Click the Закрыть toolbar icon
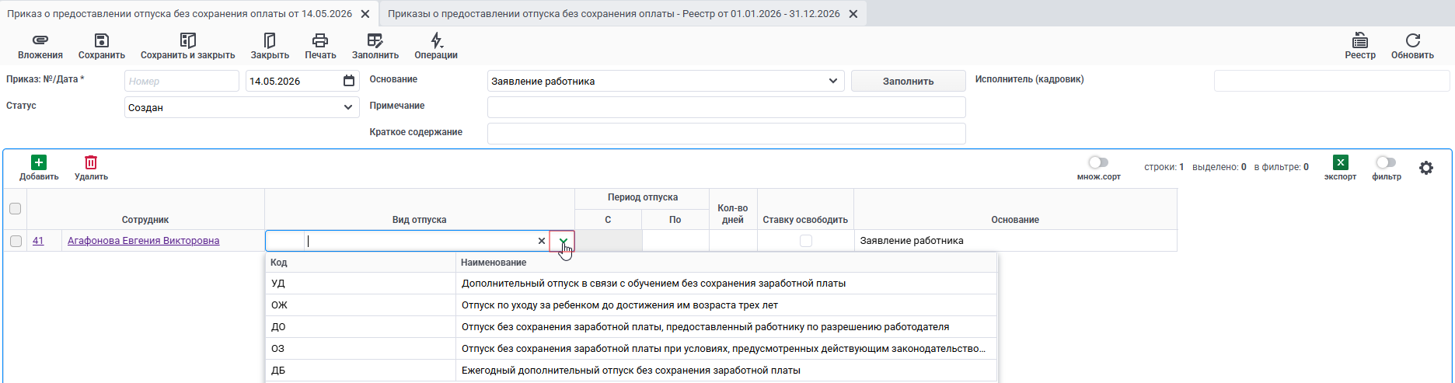This screenshot has width=1455, height=383. [x=270, y=40]
